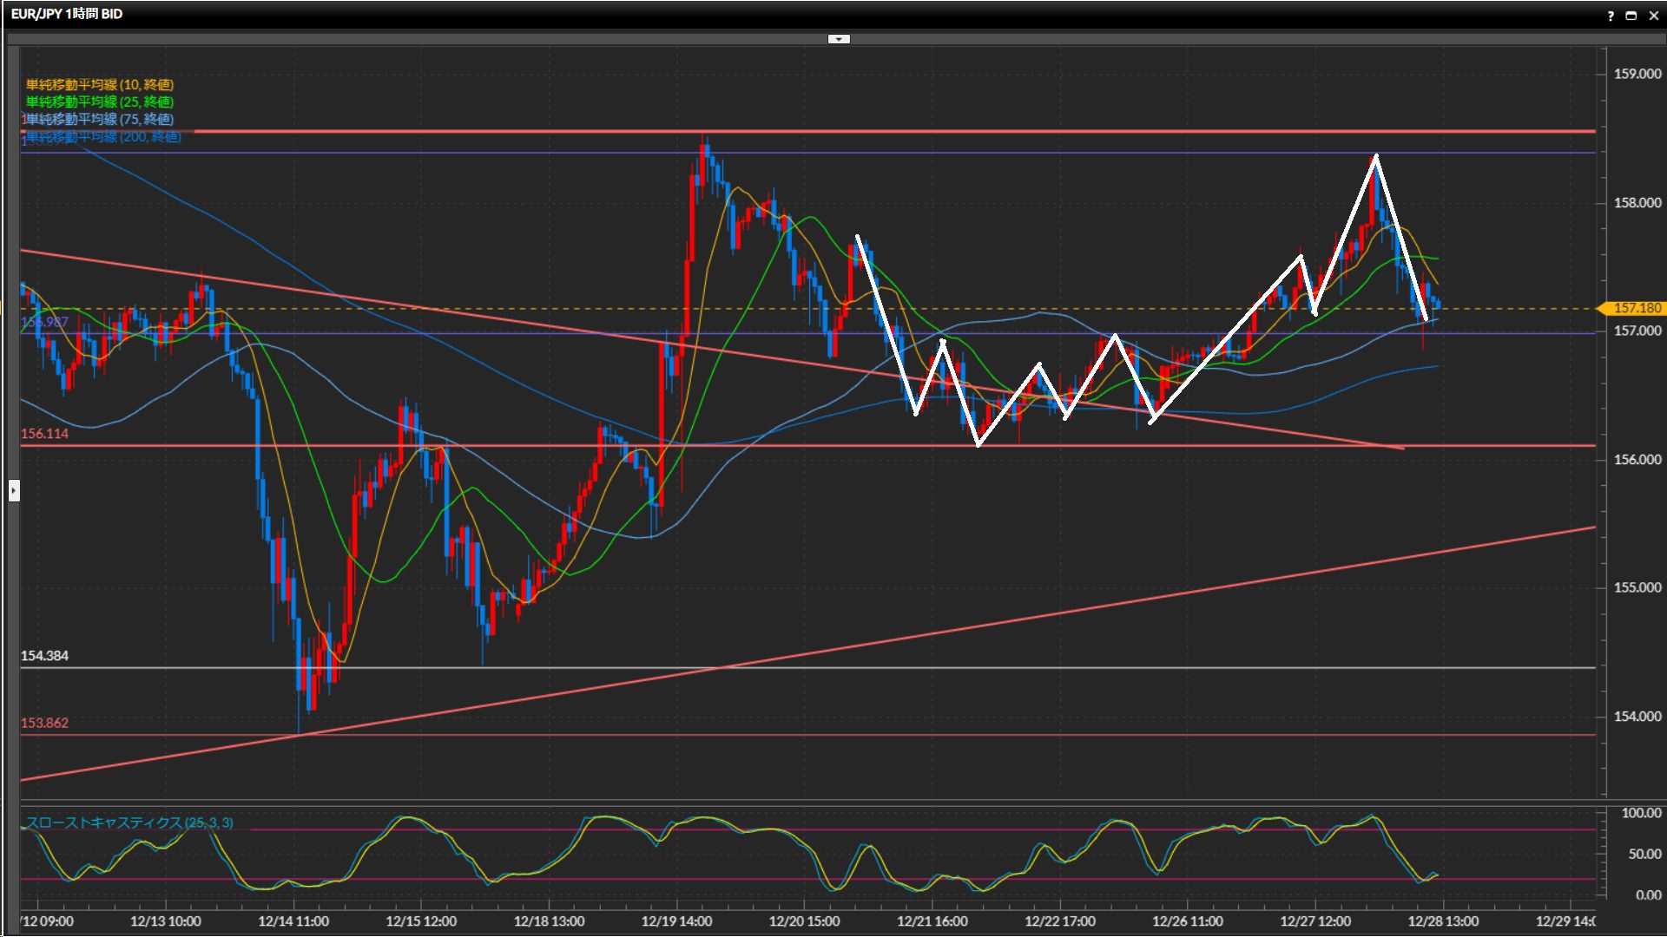Click the 12/19 14:00 time axis label
This screenshot has height=937, width=1667.
point(676,921)
